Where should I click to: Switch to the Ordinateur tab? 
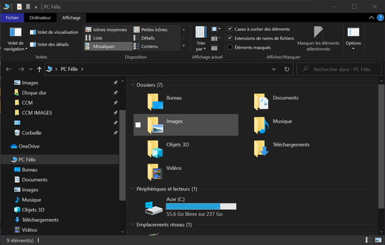click(x=40, y=18)
